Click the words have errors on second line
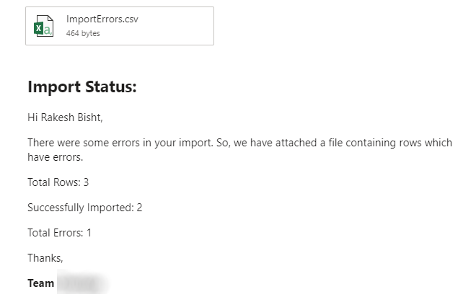 [x=54, y=157]
